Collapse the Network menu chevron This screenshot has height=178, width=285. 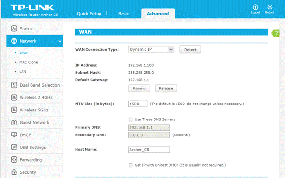pyautogui.click(x=60, y=41)
